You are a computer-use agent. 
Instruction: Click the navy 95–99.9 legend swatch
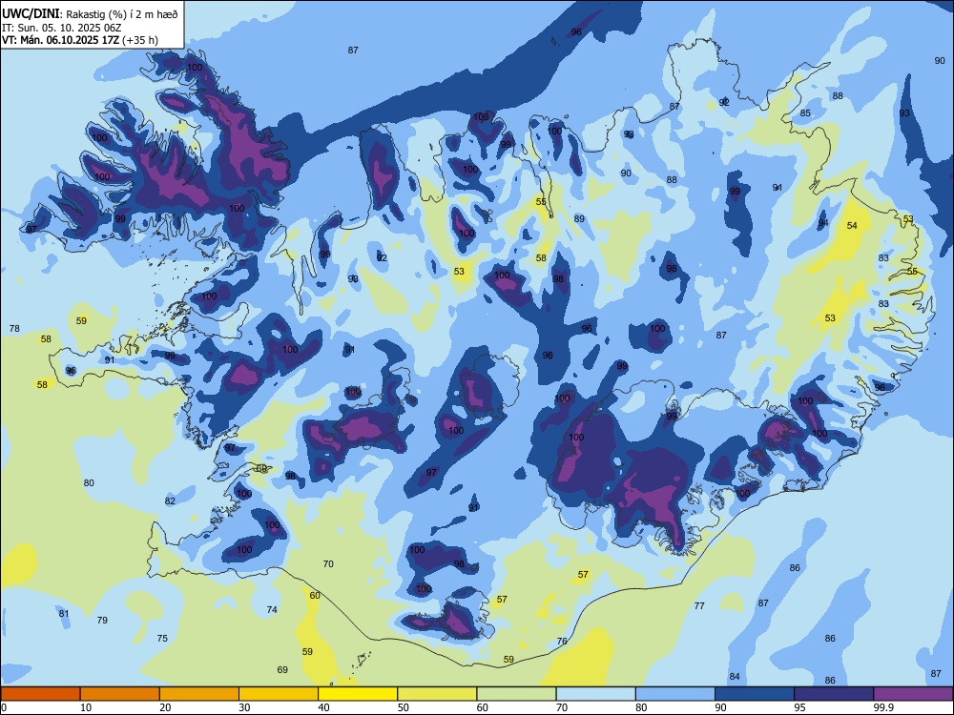(x=834, y=694)
